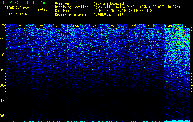The image size is (193, 122).
Task: Select antenna text A504HB(yagi 4el)
Action: tap(108, 14)
